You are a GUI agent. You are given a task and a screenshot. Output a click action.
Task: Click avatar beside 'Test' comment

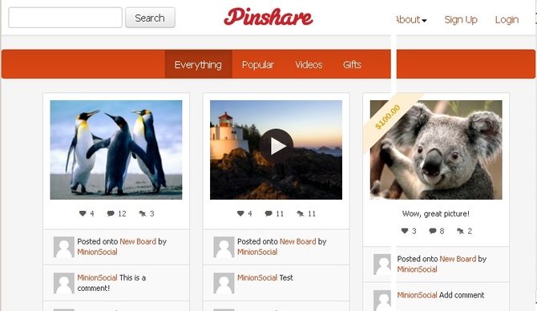224,283
